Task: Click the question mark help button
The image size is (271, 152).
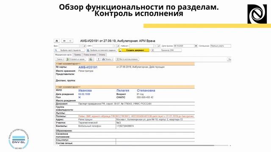Action: (98, 59)
